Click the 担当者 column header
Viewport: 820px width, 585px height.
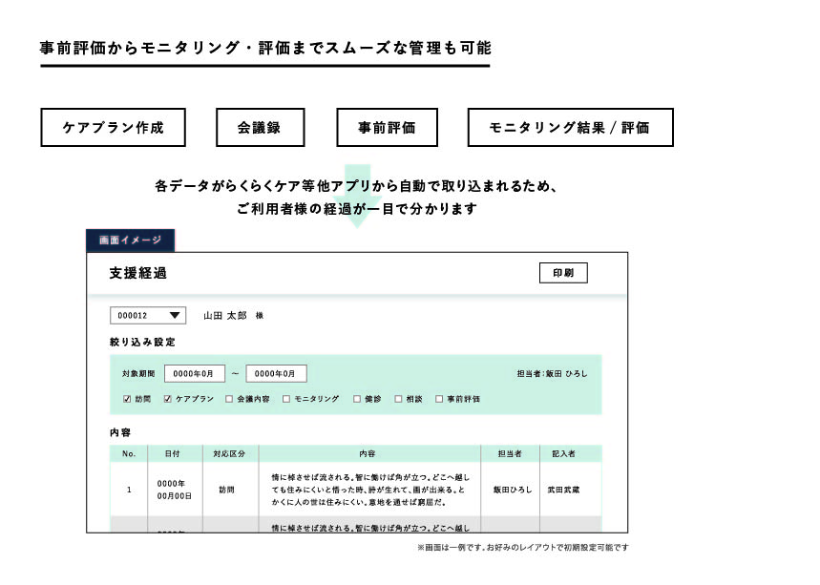[509, 453]
